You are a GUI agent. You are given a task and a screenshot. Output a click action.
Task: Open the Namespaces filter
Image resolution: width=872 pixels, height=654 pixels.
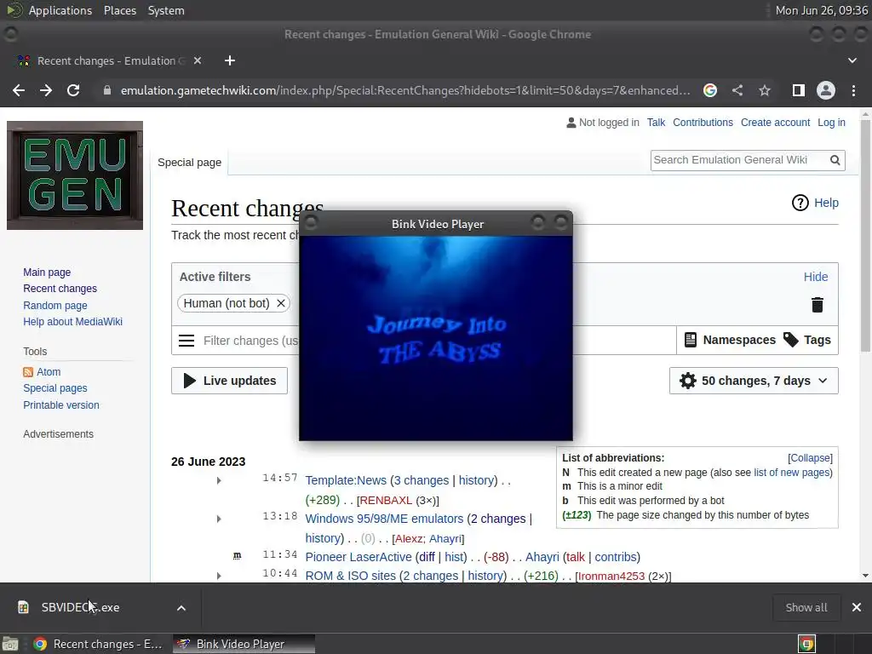pos(730,340)
